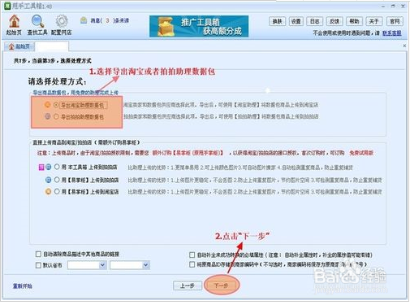Follow the 联系客服 customer service link
The image size is (410, 305).
(x=392, y=33)
